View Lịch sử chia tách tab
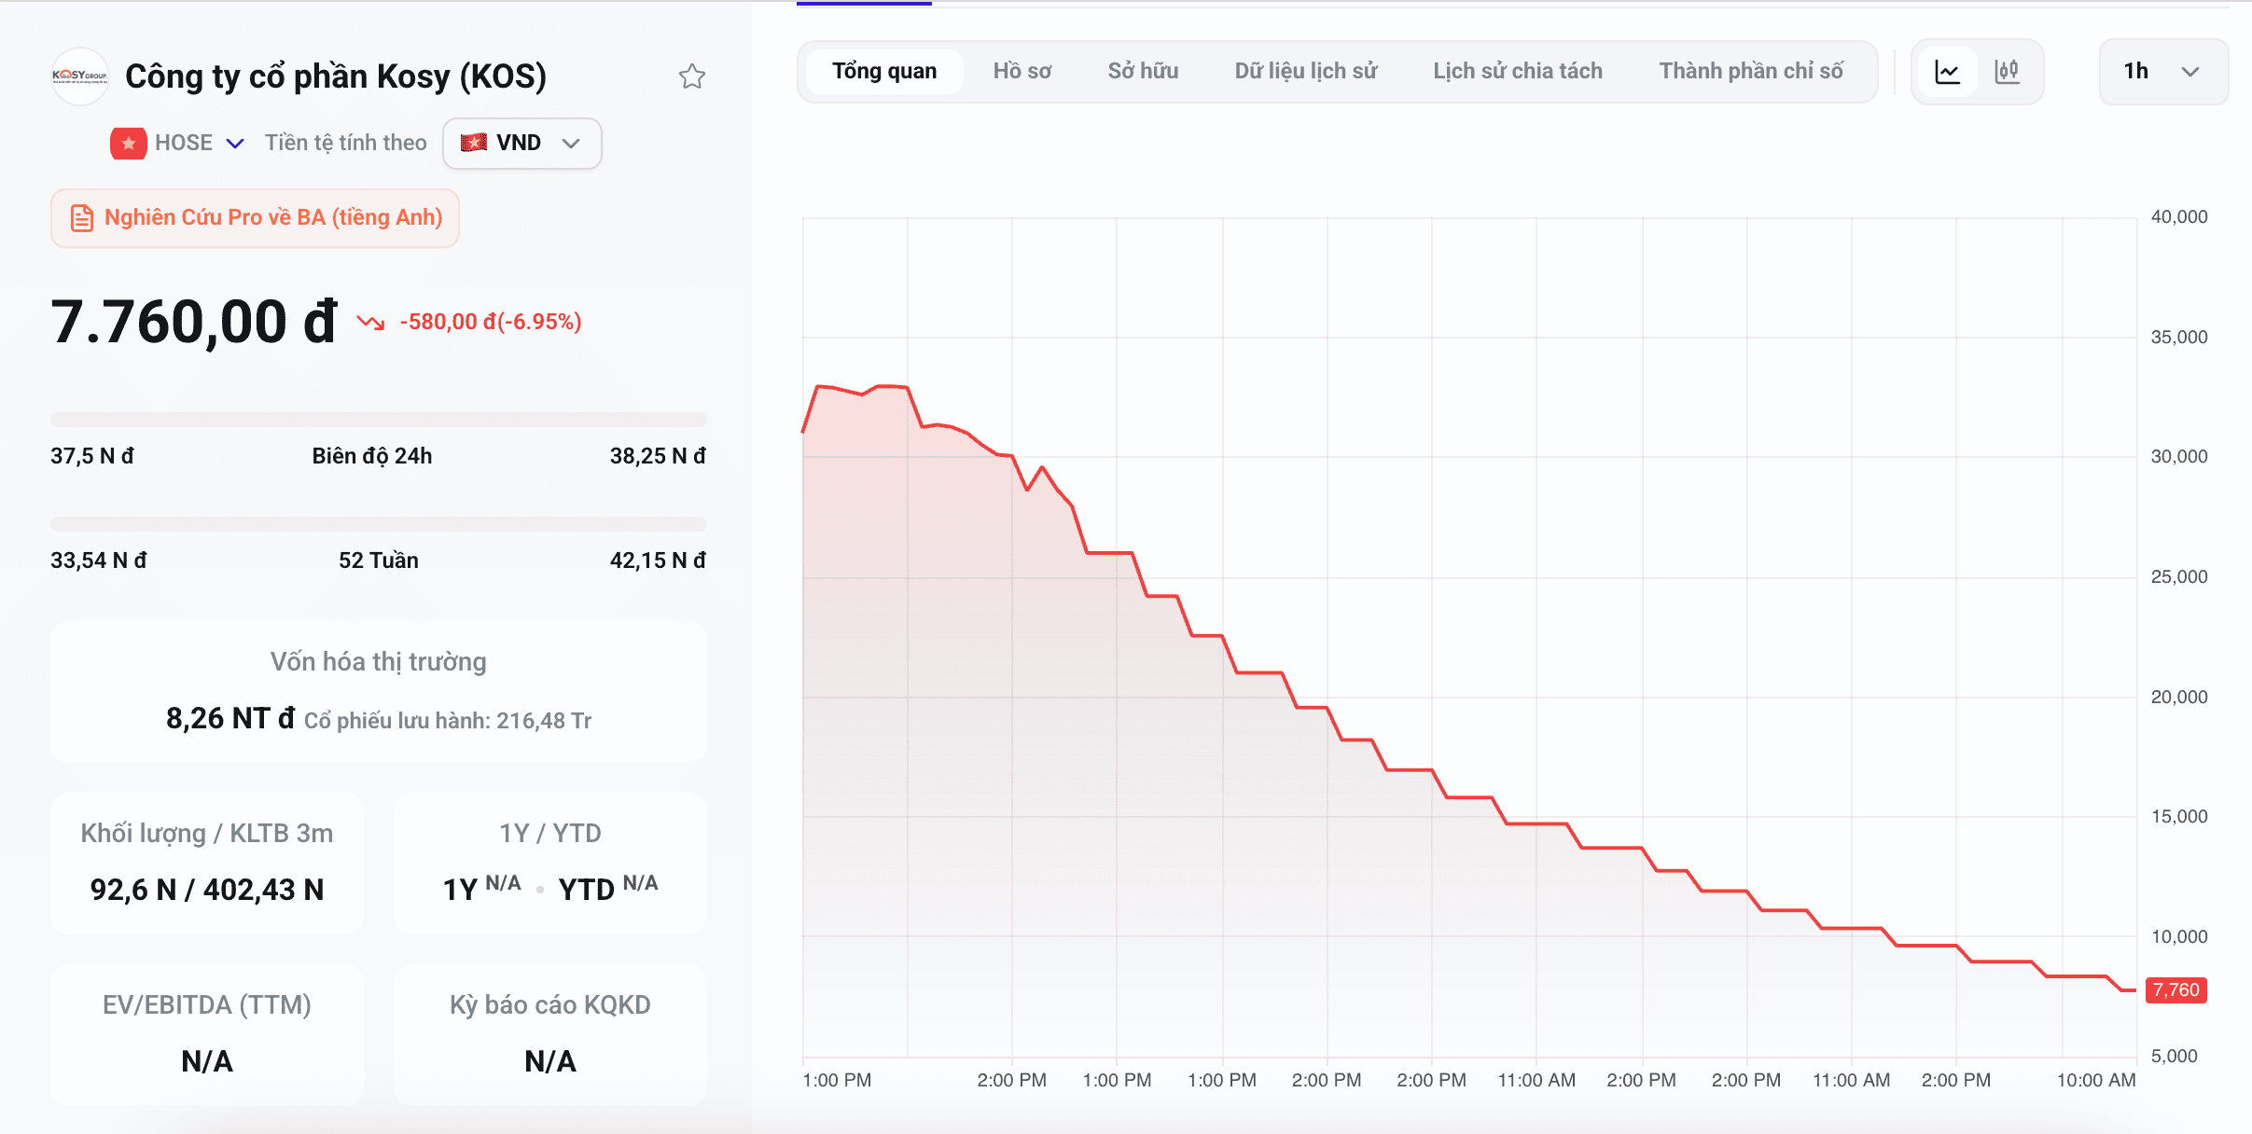 click(x=1518, y=72)
